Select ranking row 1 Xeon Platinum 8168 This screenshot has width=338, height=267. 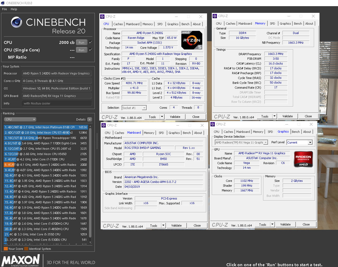46,127
